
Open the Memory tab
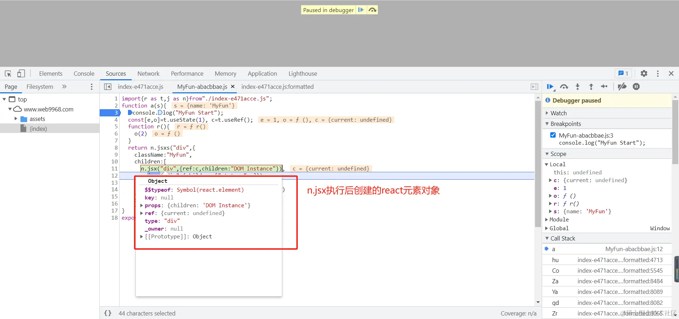click(x=225, y=74)
